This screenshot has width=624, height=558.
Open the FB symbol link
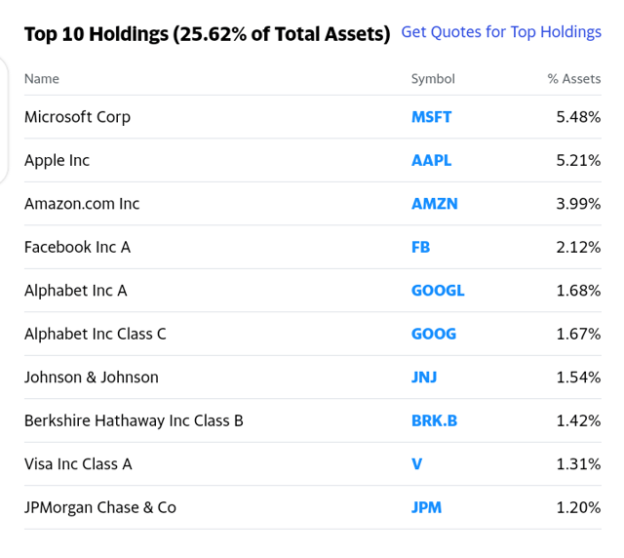(420, 247)
